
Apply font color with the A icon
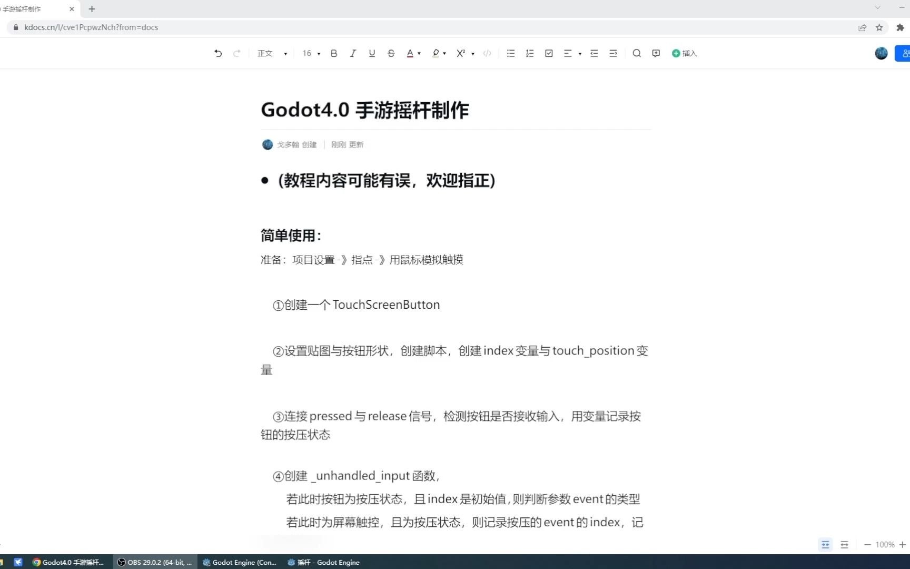(410, 53)
